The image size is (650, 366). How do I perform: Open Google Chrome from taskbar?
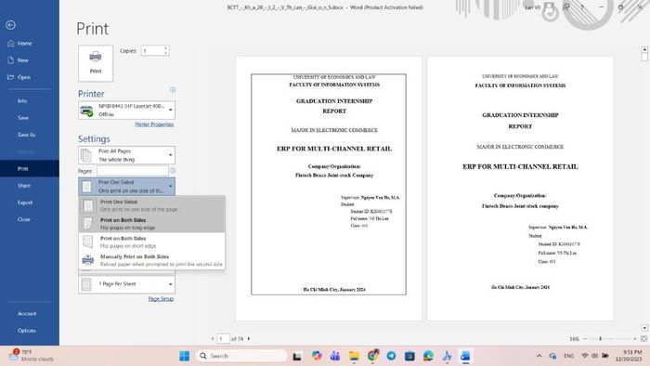click(372, 356)
